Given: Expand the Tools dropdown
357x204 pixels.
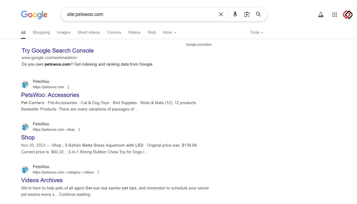Looking at the screenshot, I should 256,32.
